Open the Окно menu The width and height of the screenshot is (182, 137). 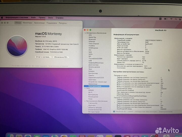tap(51, 18)
